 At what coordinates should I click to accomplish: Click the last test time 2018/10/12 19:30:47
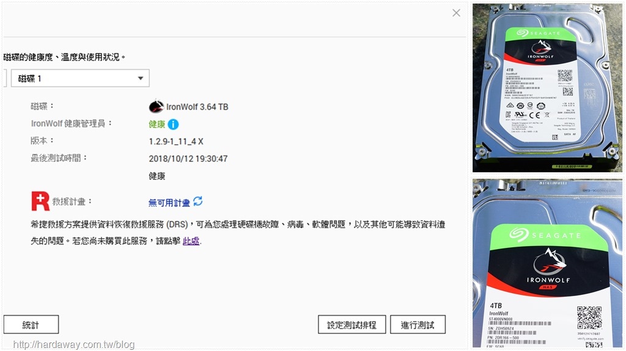[x=188, y=159]
